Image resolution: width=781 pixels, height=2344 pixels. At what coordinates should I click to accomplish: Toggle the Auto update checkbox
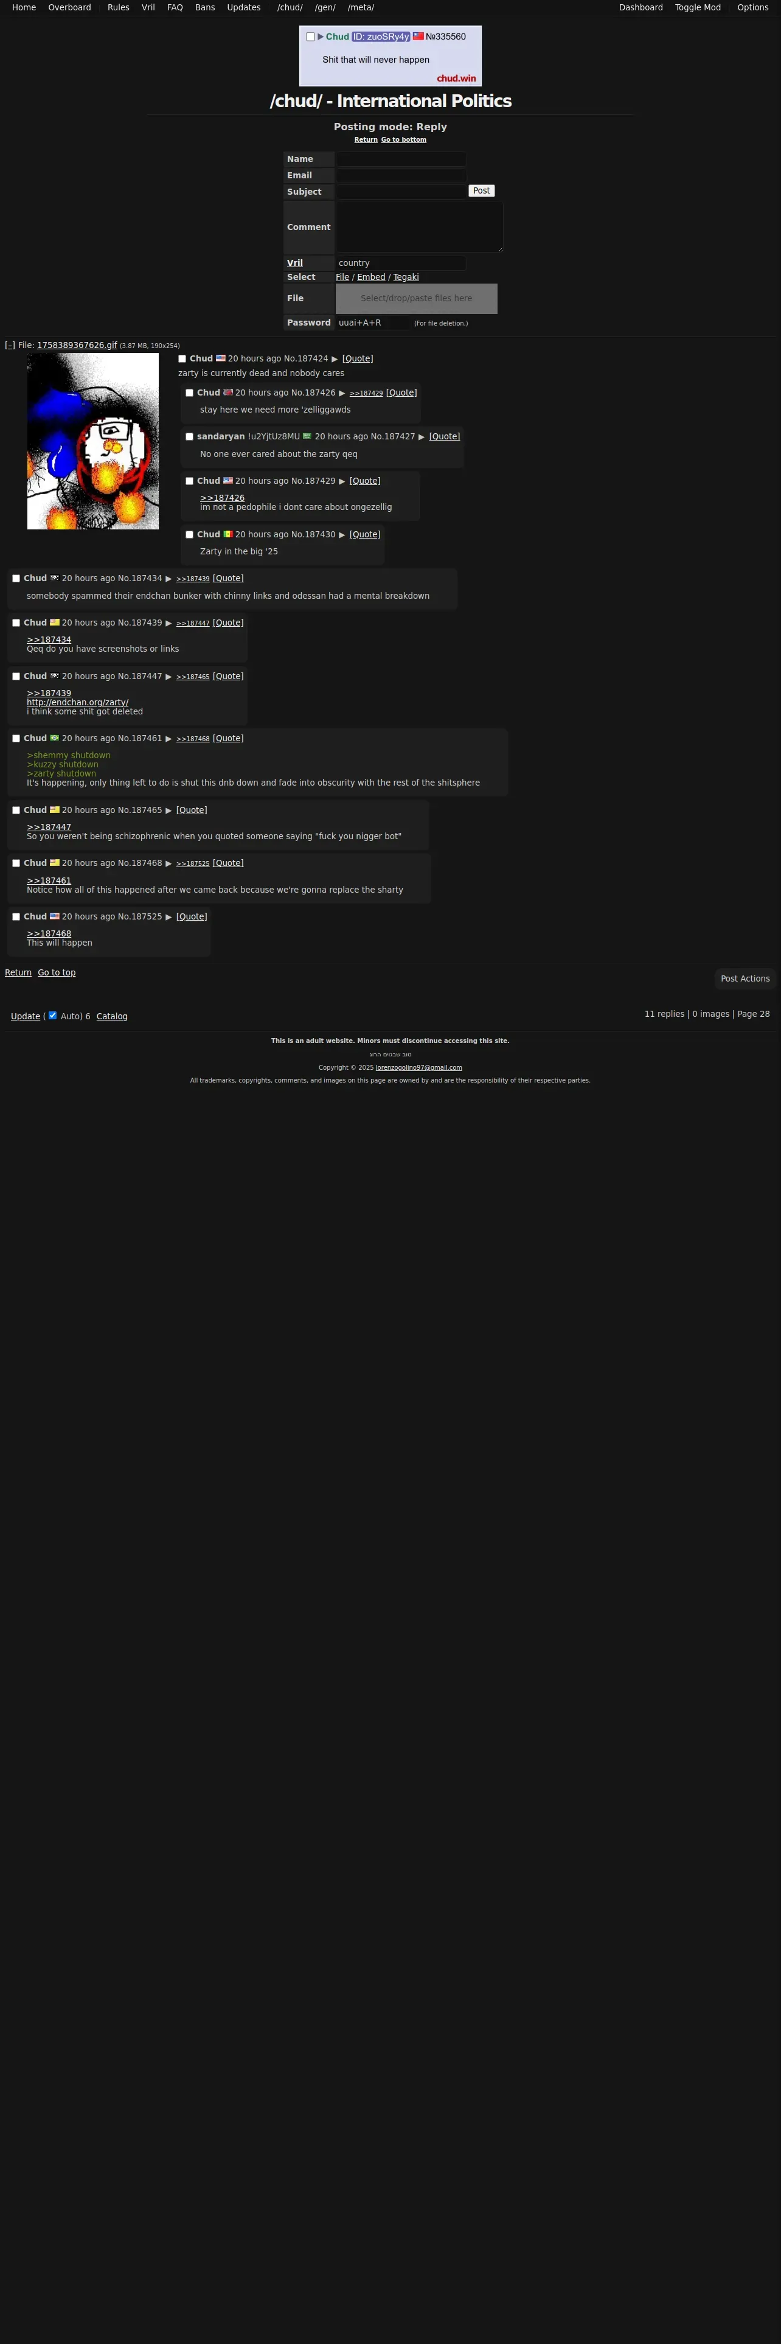tap(52, 1016)
